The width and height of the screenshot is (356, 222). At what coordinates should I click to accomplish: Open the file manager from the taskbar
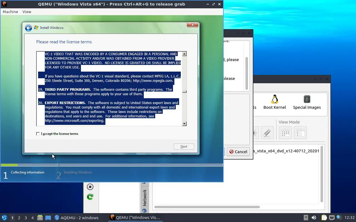click(x=40, y=218)
